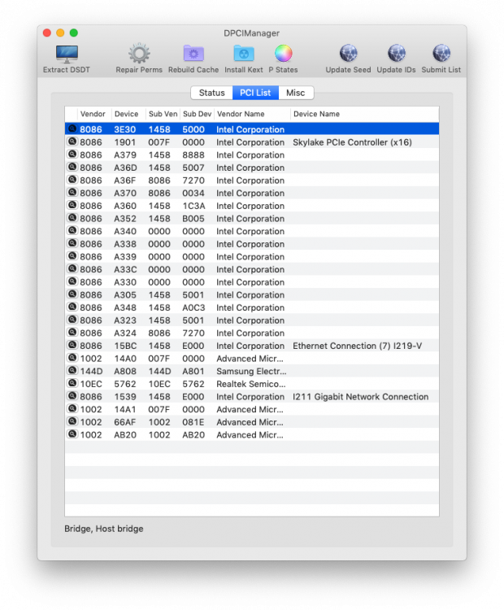Click magnifier icon on device A379 row
Image resolution: width=504 pixels, height=610 pixels.
[72, 155]
